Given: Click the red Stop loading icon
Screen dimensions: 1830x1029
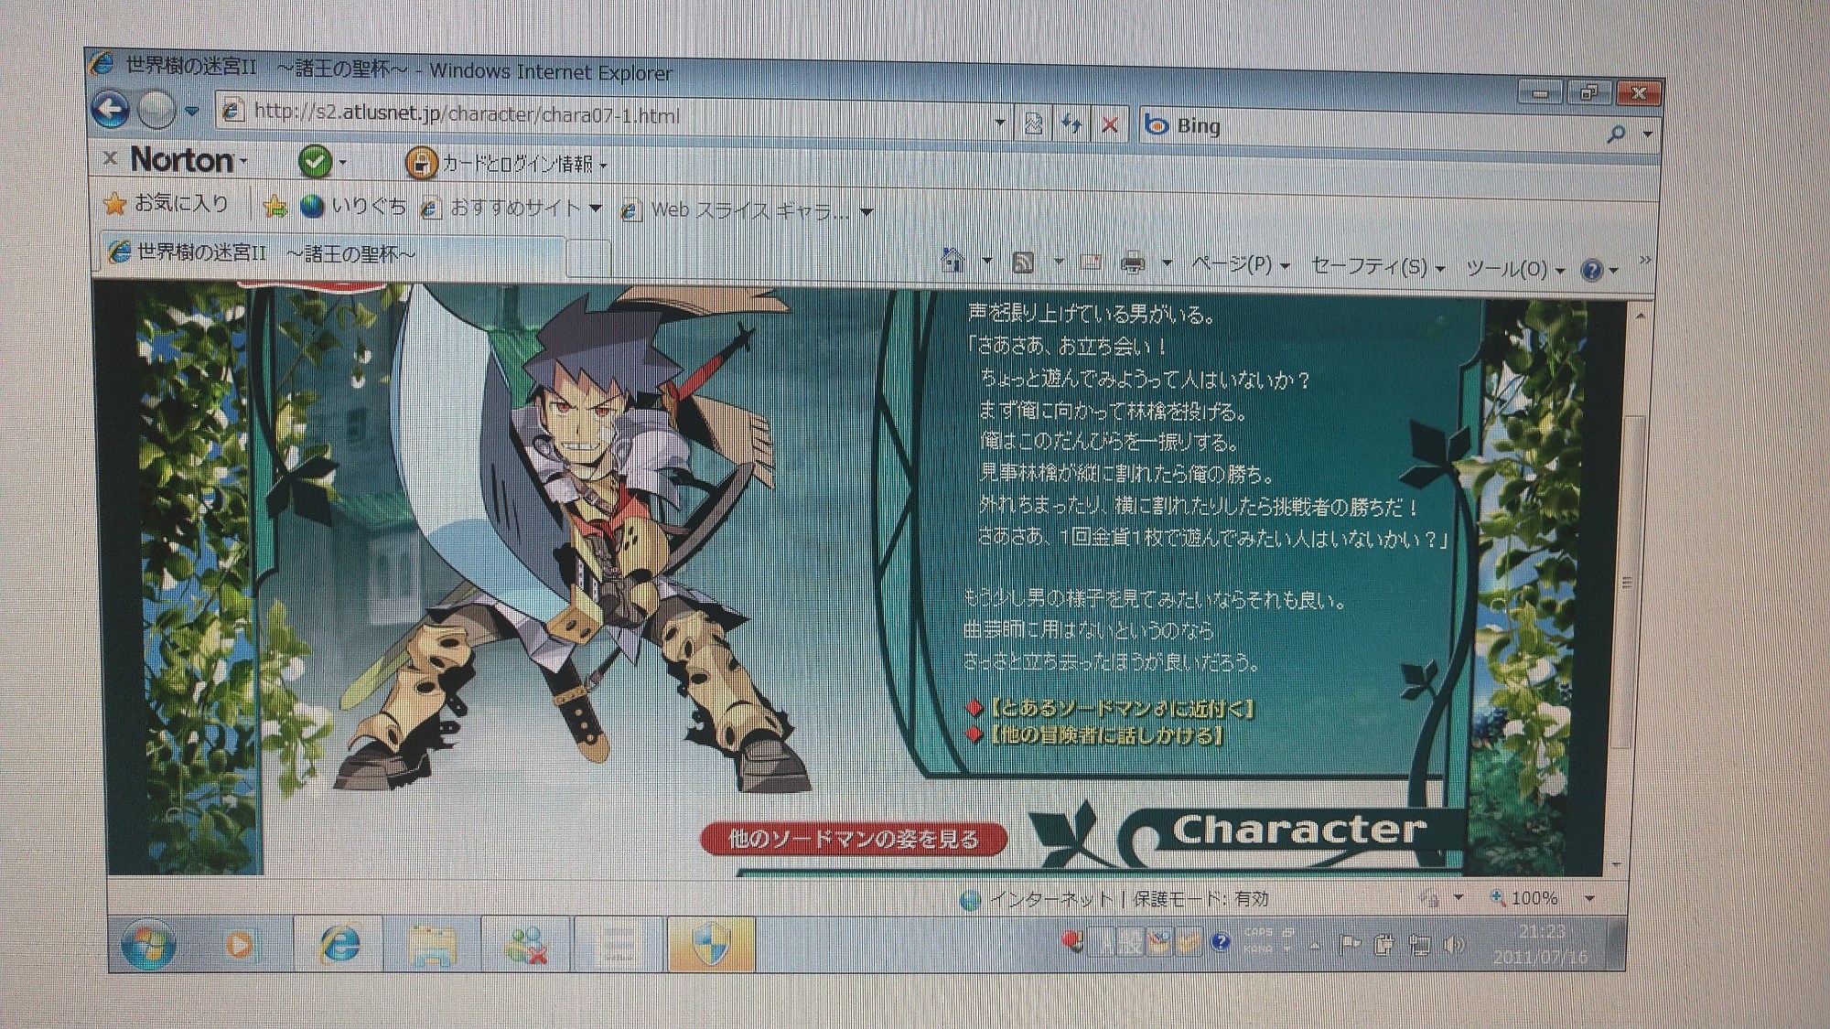Looking at the screenshot, I should tap(1109, 124).
